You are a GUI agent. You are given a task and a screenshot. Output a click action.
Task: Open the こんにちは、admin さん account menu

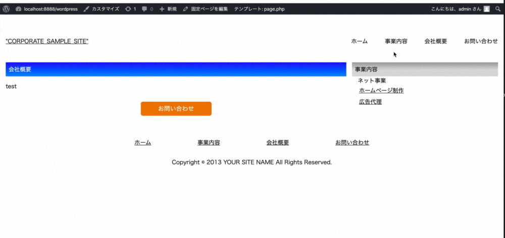pos(461,9)
